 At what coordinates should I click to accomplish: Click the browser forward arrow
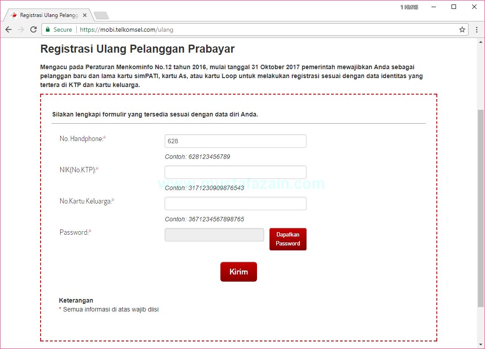coord(21,29)
